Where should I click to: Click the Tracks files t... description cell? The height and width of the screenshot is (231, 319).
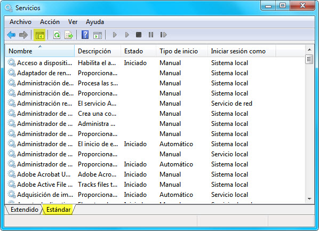[98, 185]
